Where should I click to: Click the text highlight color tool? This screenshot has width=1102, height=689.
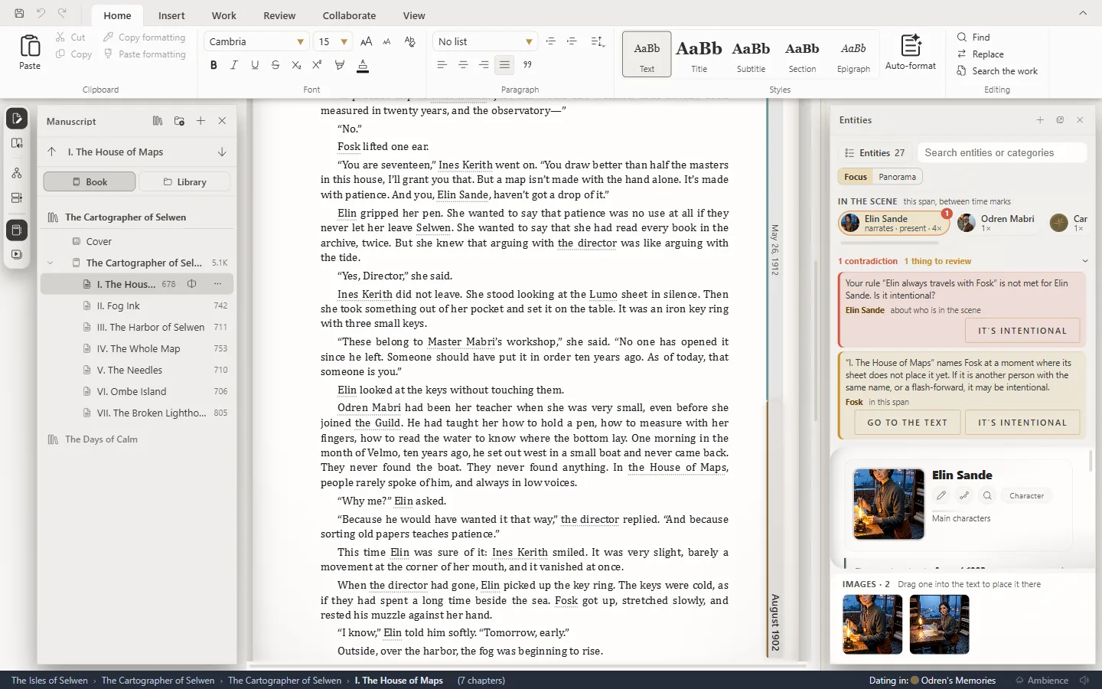340,65
